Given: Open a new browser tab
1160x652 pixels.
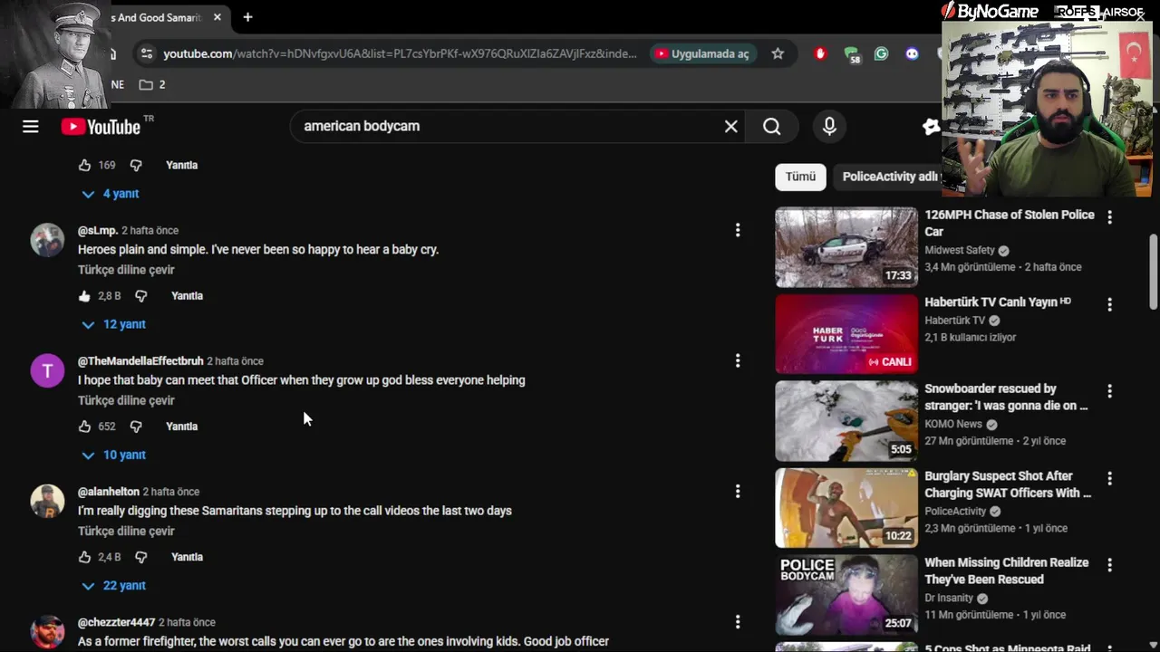Looking at the screenshot, I should (x=247, y=17).
